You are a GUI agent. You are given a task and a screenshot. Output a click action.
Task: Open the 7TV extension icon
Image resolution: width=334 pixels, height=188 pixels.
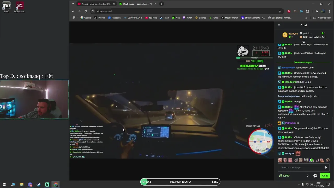[x=301, y=11]
